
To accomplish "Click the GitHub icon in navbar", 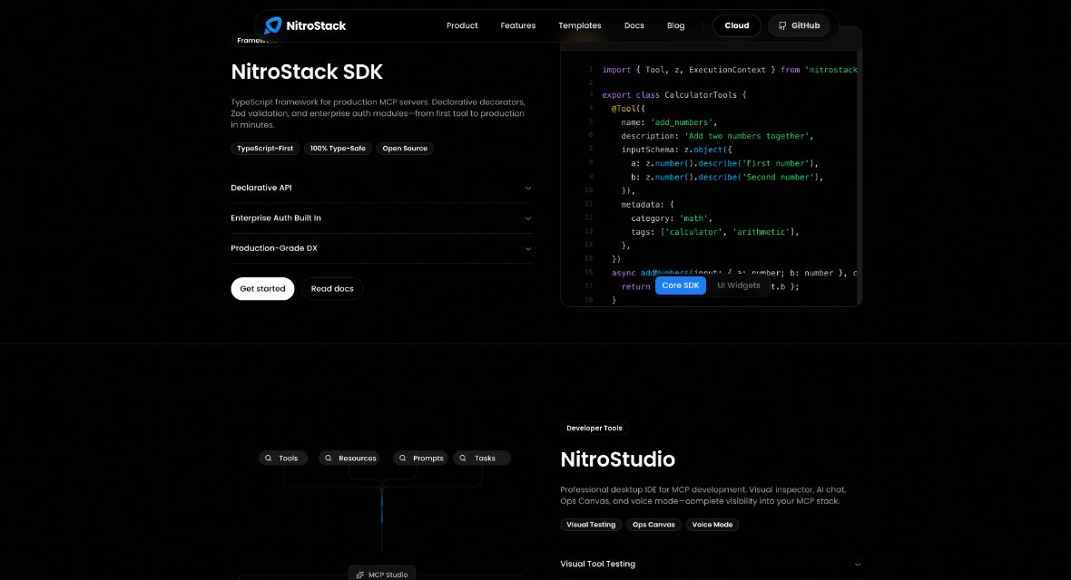I will coord(782,26).
